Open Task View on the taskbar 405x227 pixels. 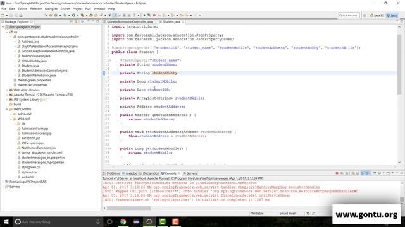pyautogui.click(x=109, y=221)
